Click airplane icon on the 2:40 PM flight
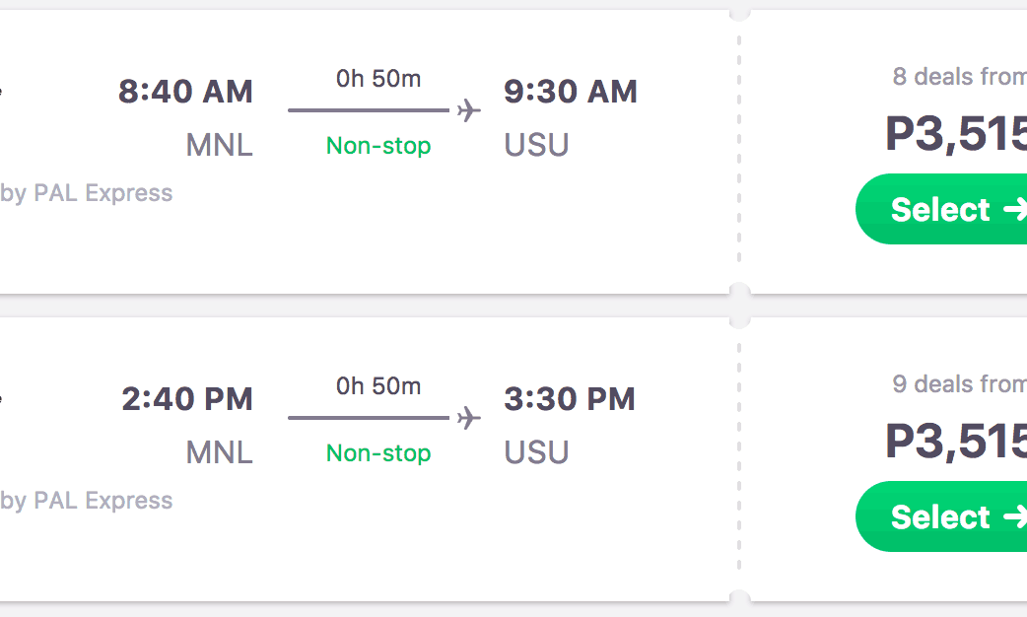 click(x=469, y=418)
